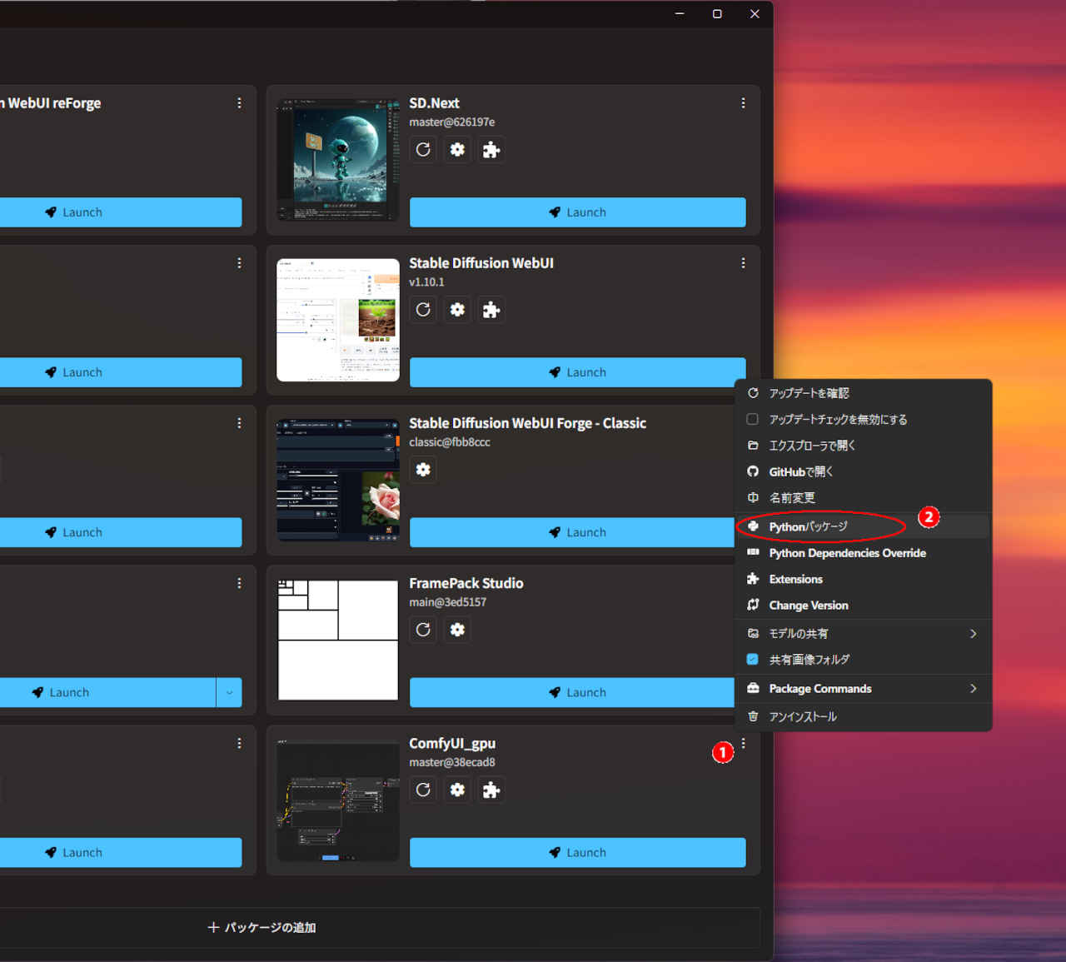This screenshot has height=962, width=1066.
Task: Uncheck 共有画像フォルダ option
Action: coord(753,660)
